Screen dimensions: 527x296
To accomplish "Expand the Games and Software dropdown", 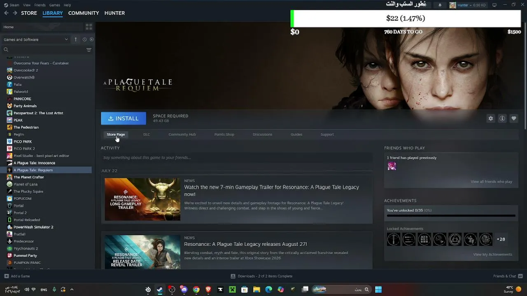I will [36, 39].
